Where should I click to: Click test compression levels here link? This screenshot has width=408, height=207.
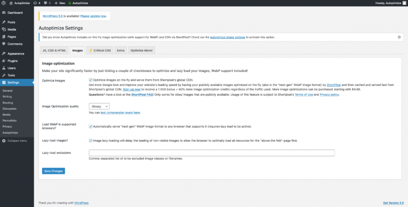pyautogui.click(x=120, y=113)
